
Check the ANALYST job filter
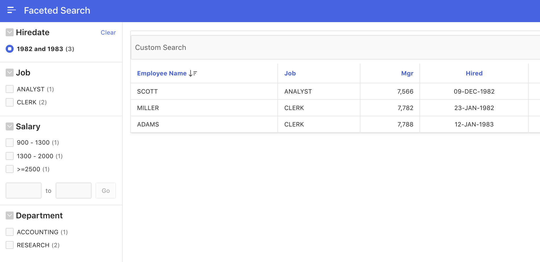(10, 89)
